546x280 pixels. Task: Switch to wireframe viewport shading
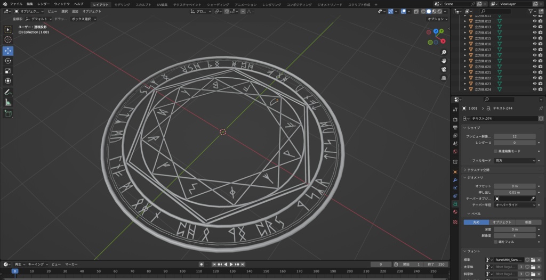pos(423,12)
